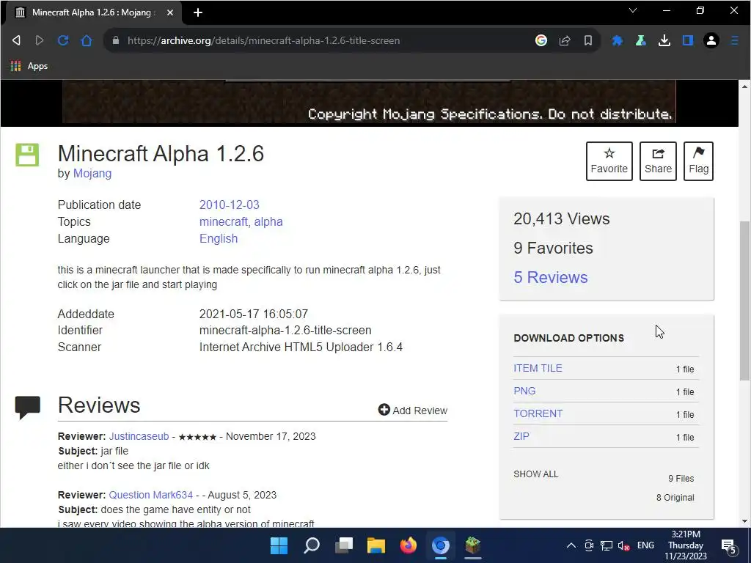The height and width of the screenshot is (563, 751).
Task: Open the taskbar clock and date
Action: (686, 545)
